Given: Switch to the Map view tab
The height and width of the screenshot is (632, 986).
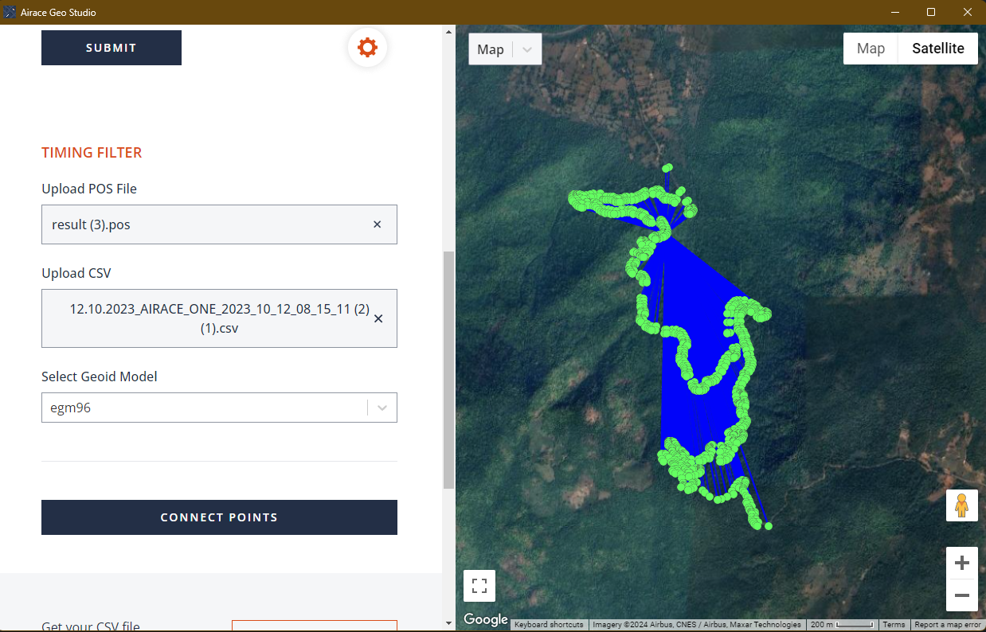Looking at the screenshot, I should [870, 48].
